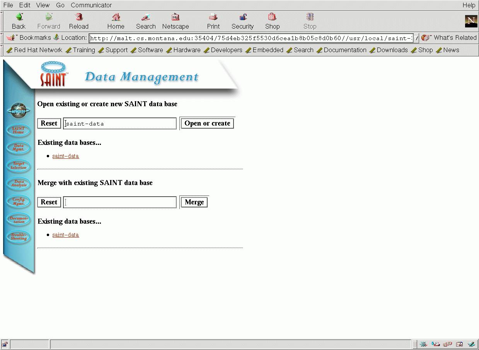The image size is (479, 350).
Task: Click the Open or create button
Action: pos(207,124)
